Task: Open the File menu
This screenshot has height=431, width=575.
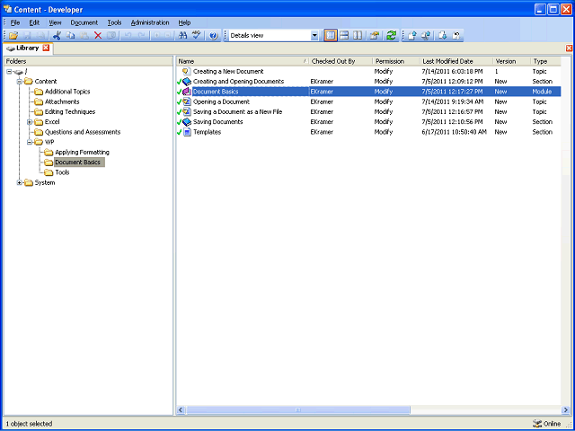Action: point(15,22)
